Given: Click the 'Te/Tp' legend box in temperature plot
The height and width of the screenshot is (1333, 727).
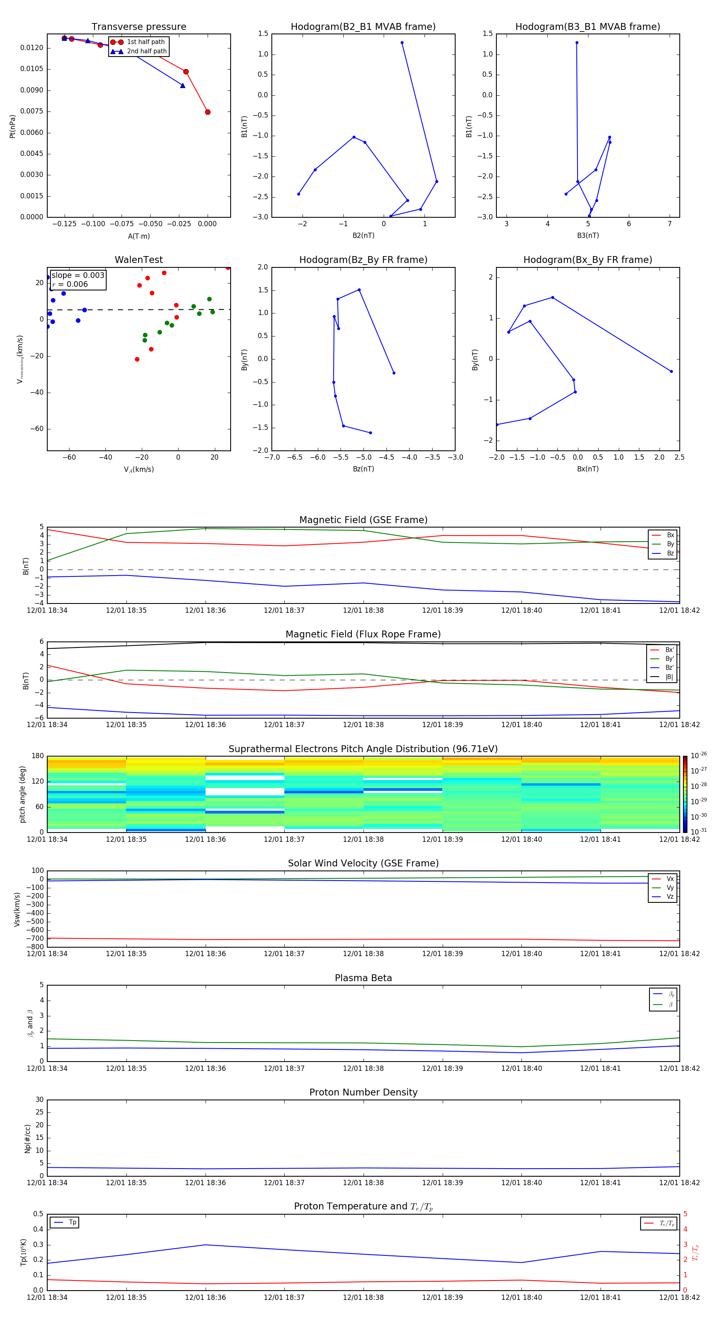Looking at the screenshot, I should click(659, 1223).
